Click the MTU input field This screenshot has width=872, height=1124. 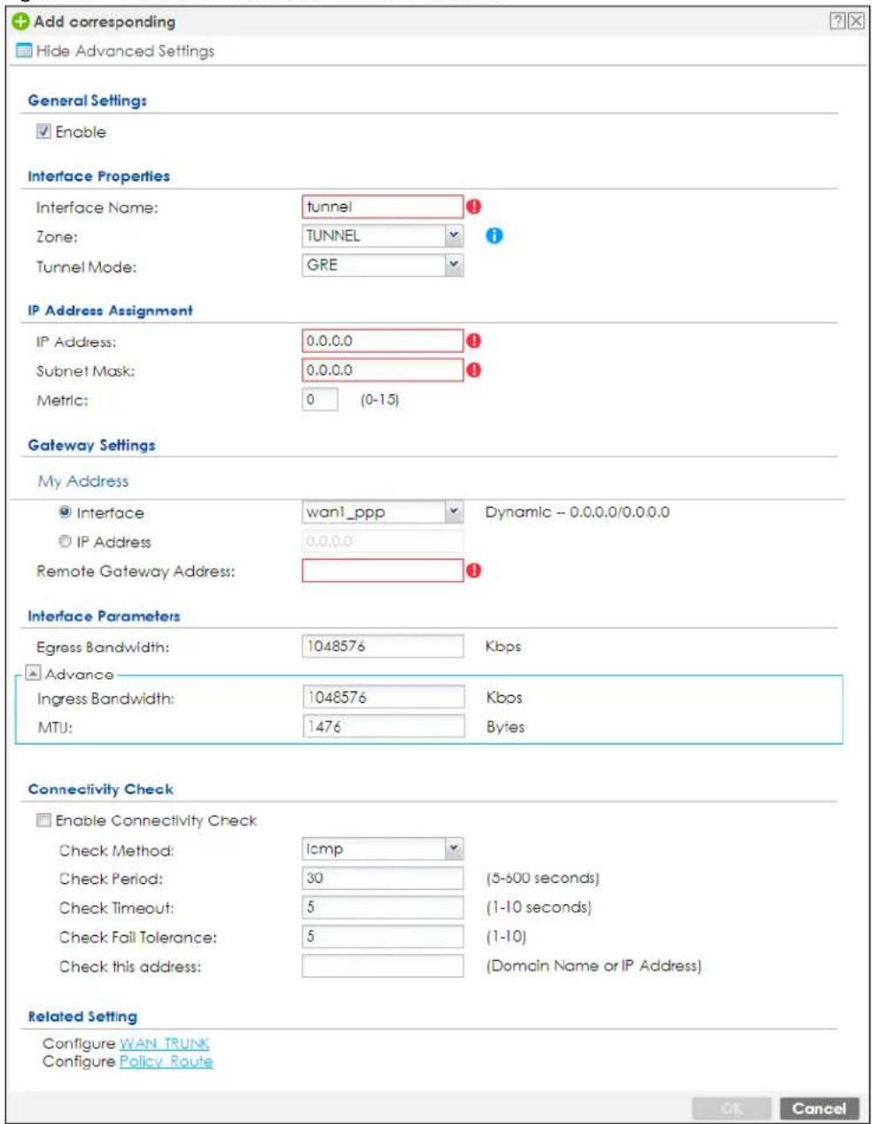tap(383, 727)
